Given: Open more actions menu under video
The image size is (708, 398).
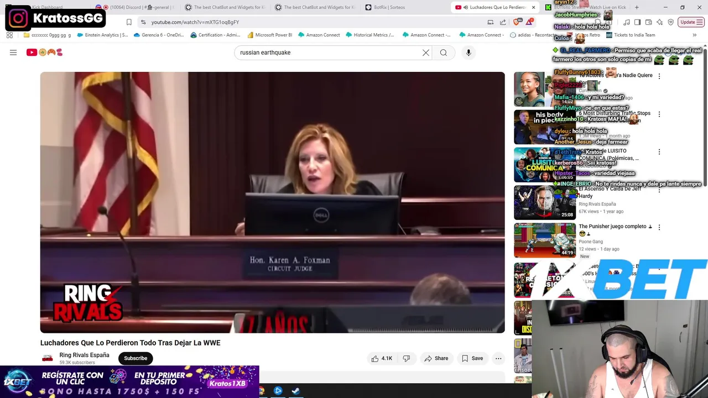Looking at the screenshot, I should pyautogui.click(x=498, y=358).
